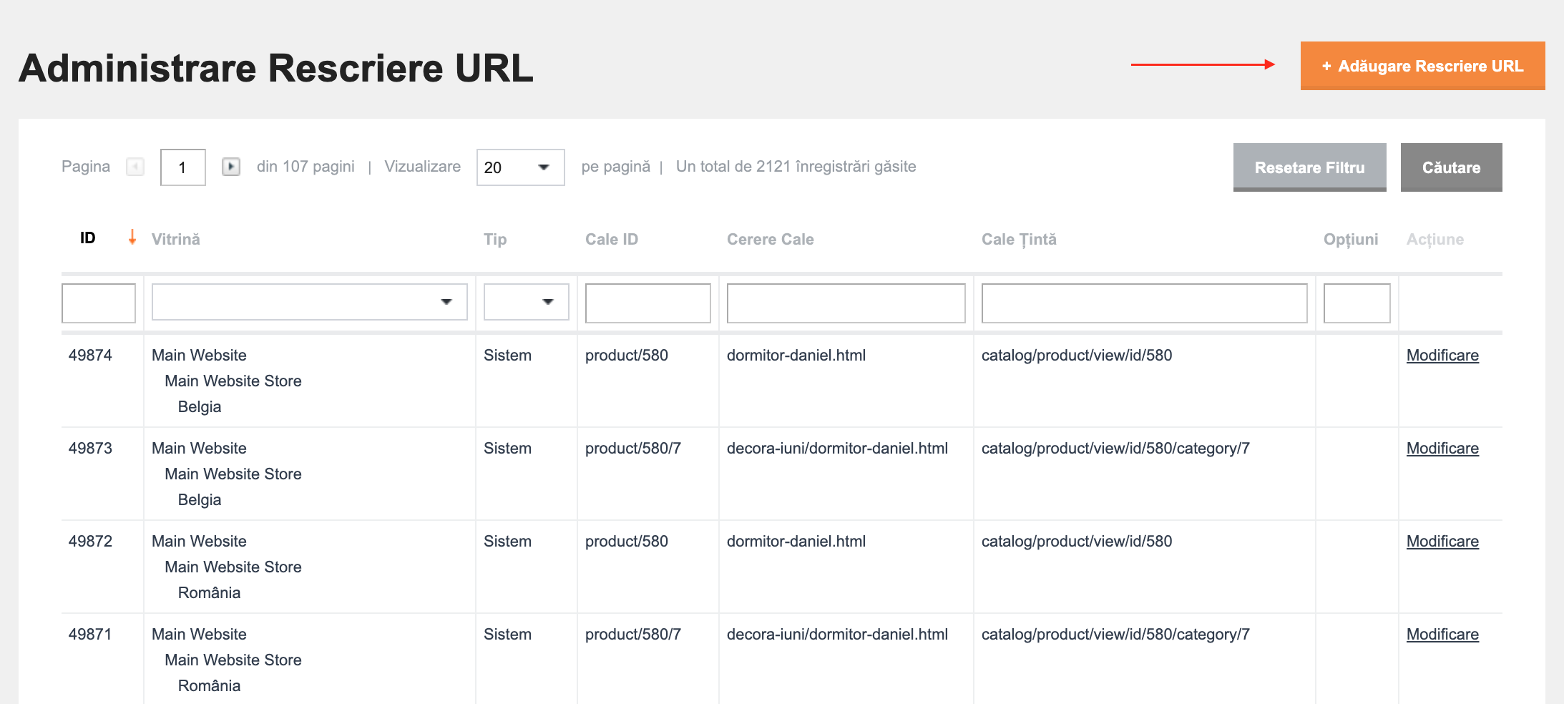Click the Adăugare Rescriere URL button
This screenshot has height=704, width=1564.
[x=1422, y=66]
